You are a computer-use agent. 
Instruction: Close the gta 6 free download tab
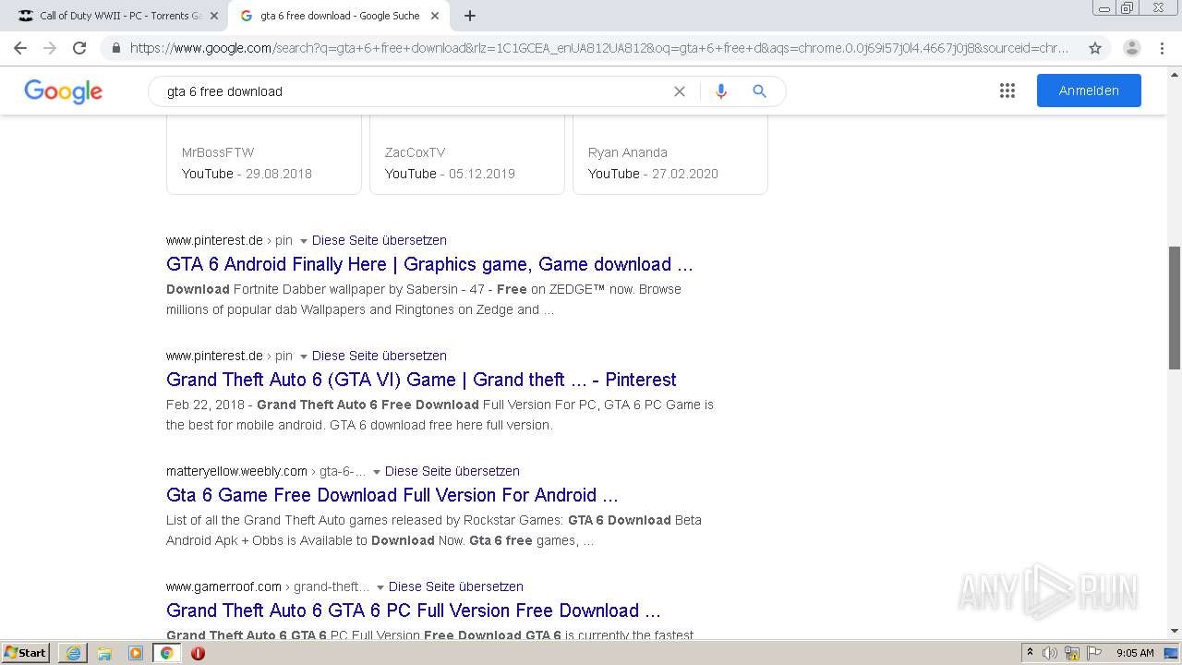click(435, 16)
